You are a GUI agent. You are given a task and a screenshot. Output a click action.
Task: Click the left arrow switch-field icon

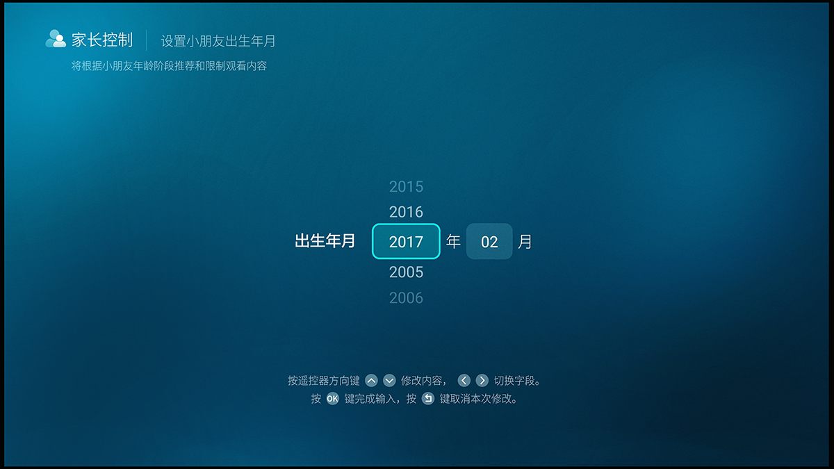click(464, 380)
